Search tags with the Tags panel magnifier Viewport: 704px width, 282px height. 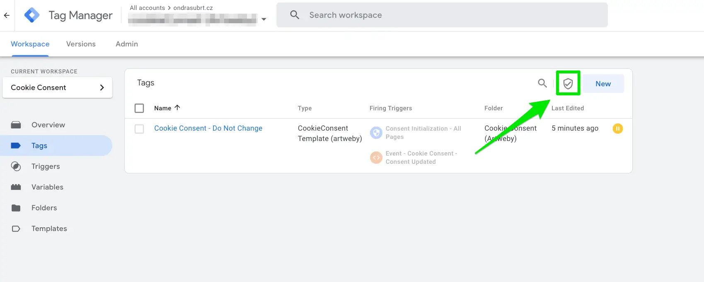coord(542,83)
